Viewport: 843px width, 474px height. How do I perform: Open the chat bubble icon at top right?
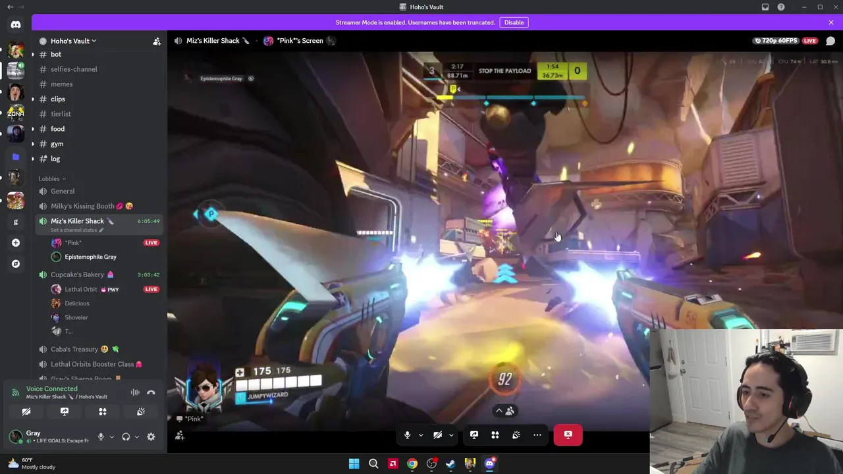[830, 41]
